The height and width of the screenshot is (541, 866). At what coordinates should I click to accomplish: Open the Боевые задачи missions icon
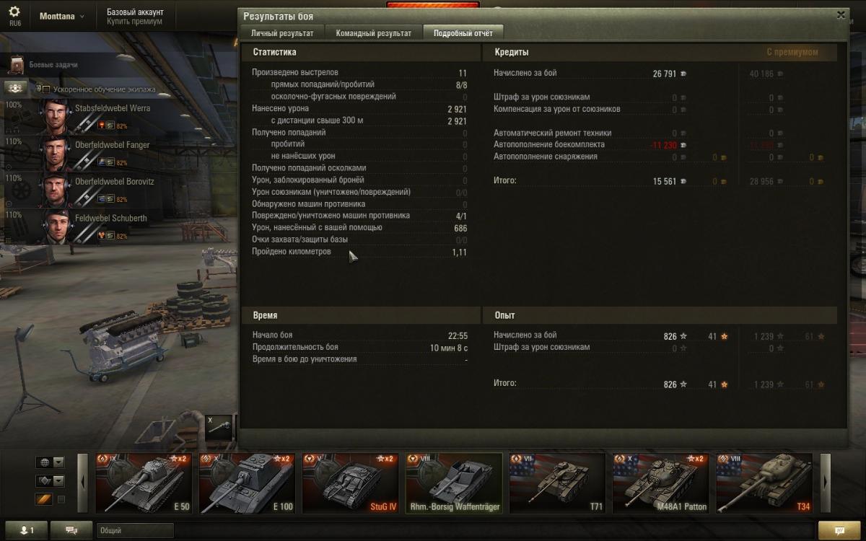(17, 65)
